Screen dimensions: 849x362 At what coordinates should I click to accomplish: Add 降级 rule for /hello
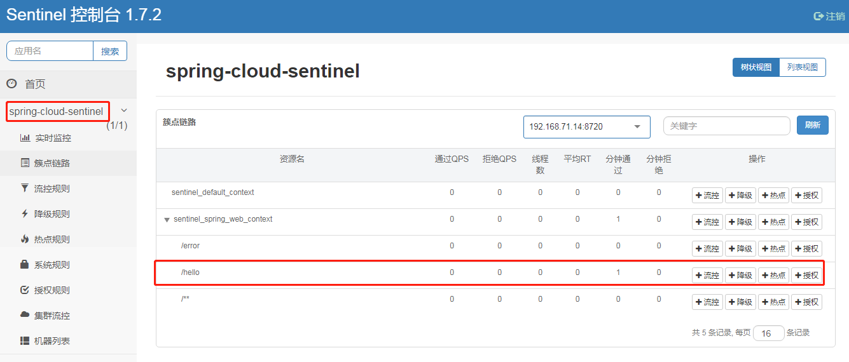click(740, 276)
